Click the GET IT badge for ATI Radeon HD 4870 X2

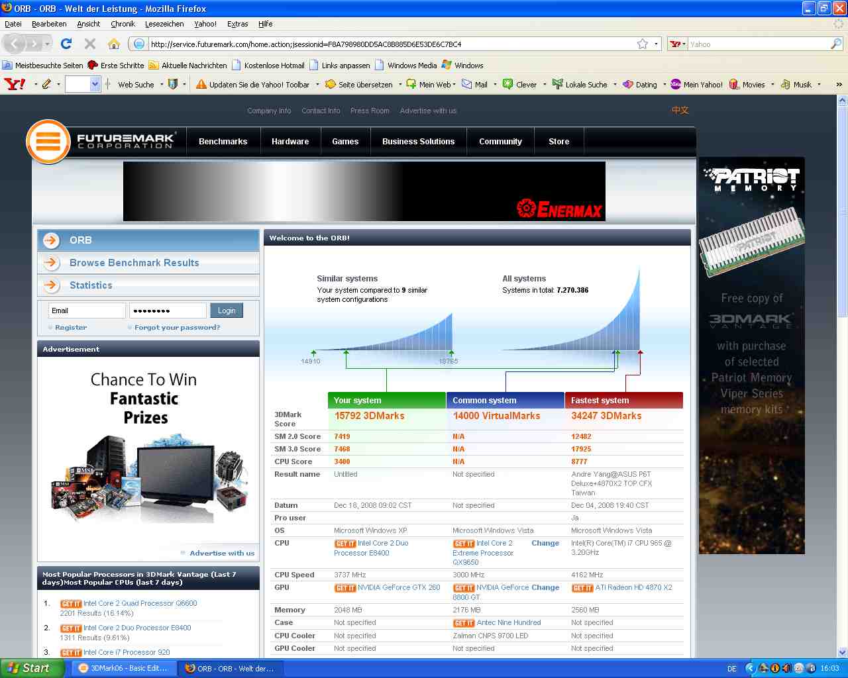coord(582,588)
